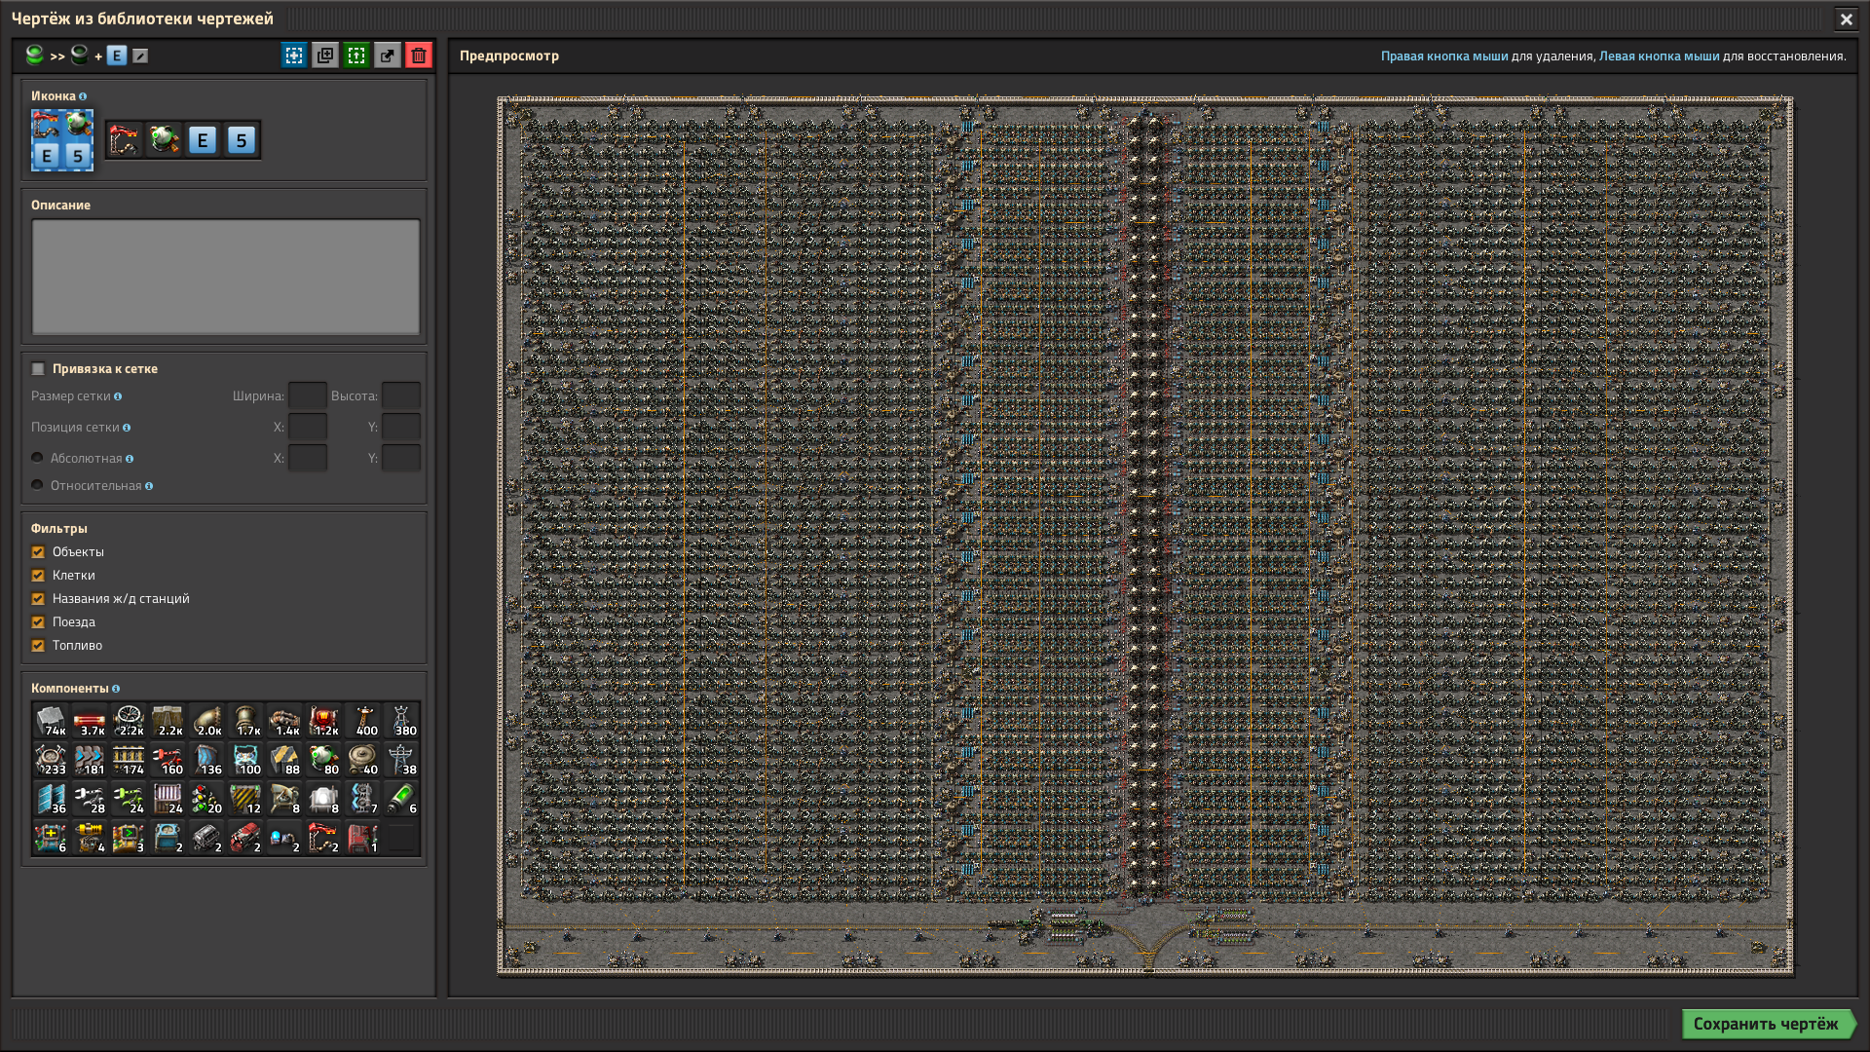Click the 174 rail component
This screenshot has width=1870, height=1052.
[129, 760]
